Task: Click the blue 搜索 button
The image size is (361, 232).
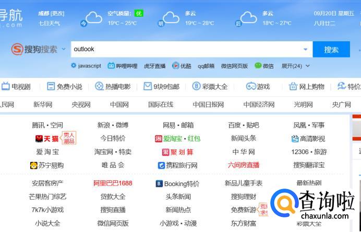Action: pyautogui.click(x=331, y=49)
